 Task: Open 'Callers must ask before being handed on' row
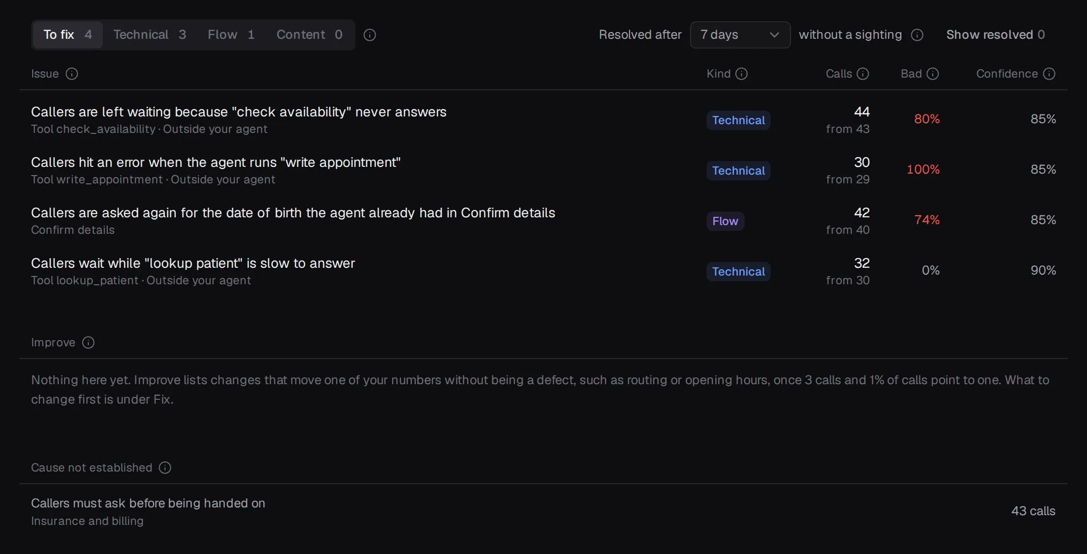click(x=543, y=511)
